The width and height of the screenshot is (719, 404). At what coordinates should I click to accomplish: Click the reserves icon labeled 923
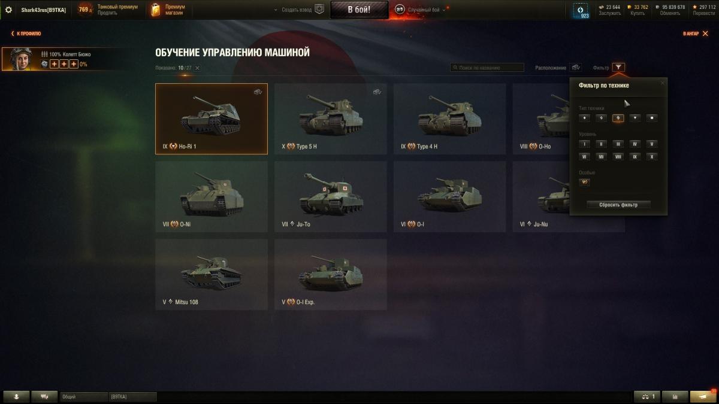pyautogui.click(x=580, y=10)
